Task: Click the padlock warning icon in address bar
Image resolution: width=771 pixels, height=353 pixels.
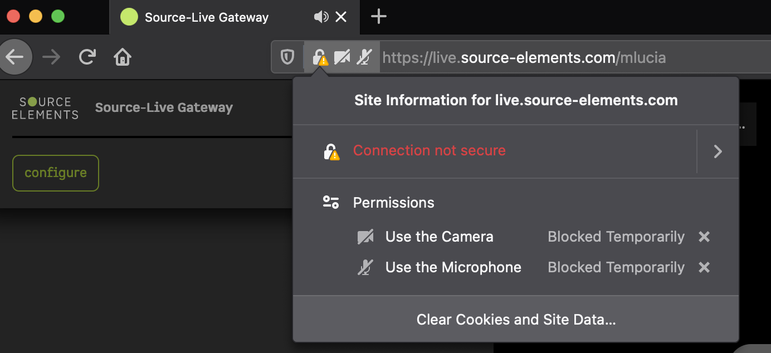Action: coord(319,57)
